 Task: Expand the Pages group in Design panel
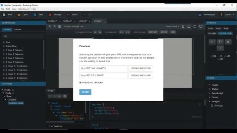click(210, 85)
